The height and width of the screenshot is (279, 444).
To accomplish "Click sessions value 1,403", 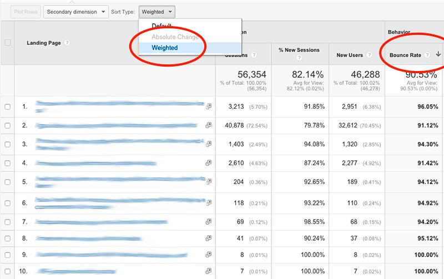I will 236,144.
